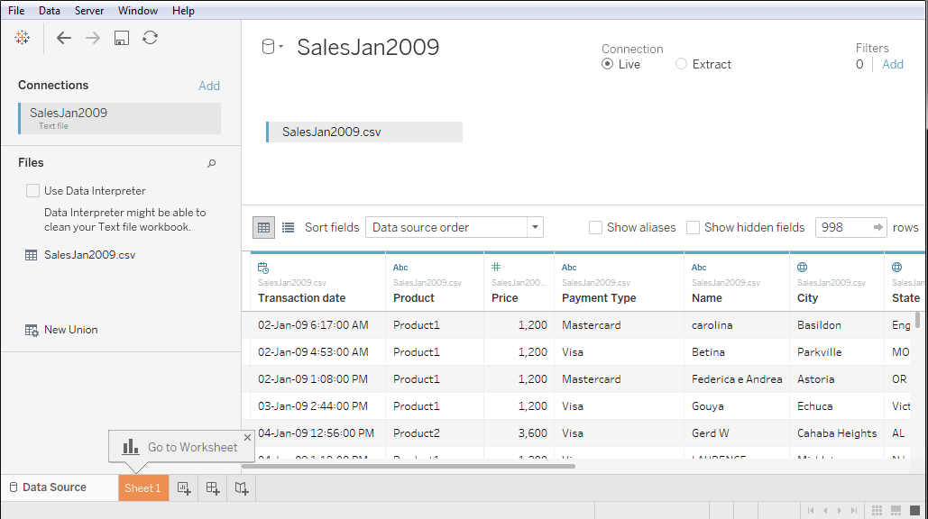Switch to the Sheet 1 tab

click(143, 488)
